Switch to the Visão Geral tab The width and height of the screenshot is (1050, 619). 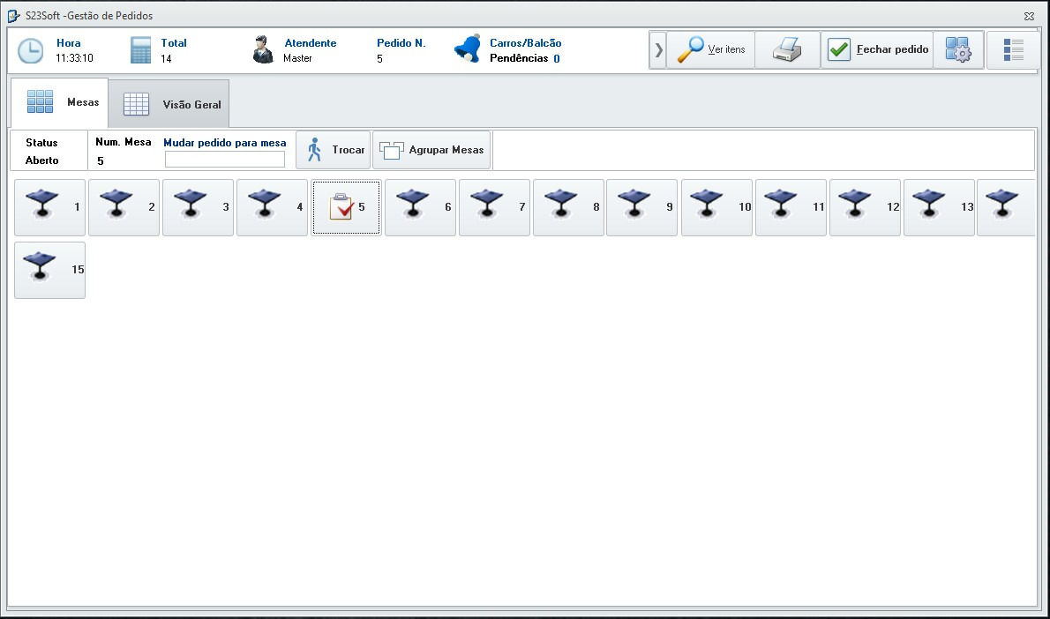(x=169, y=104)
